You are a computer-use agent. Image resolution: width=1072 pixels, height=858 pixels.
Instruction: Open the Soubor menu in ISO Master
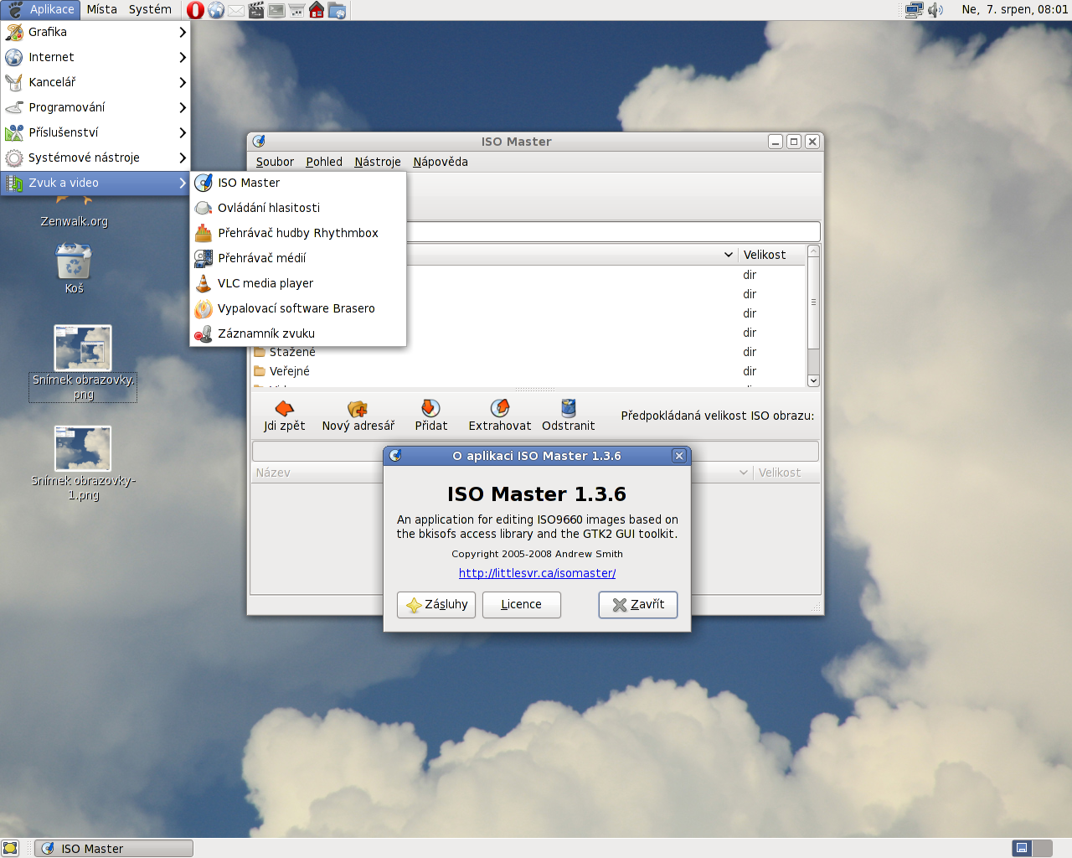275,162
